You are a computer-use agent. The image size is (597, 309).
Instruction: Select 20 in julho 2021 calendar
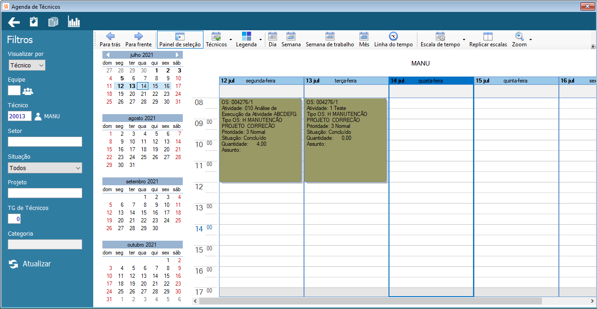tap(132, 94)
